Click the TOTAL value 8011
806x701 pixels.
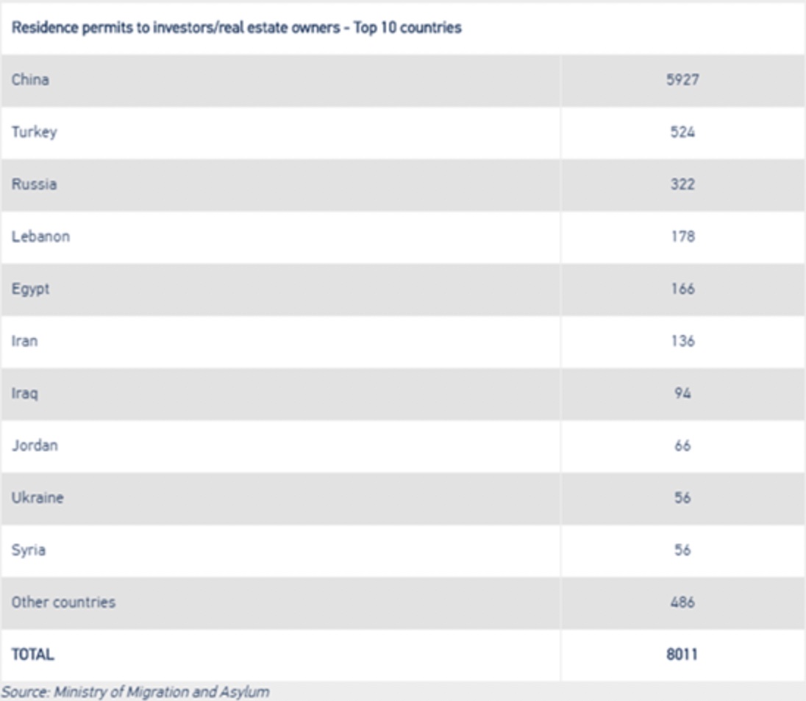[x=682, y=654]
